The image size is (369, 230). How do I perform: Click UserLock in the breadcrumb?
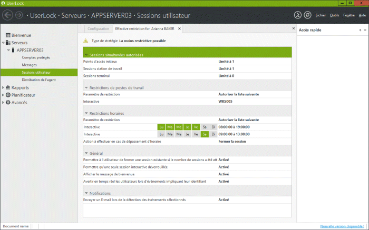(x=43, y=15)
